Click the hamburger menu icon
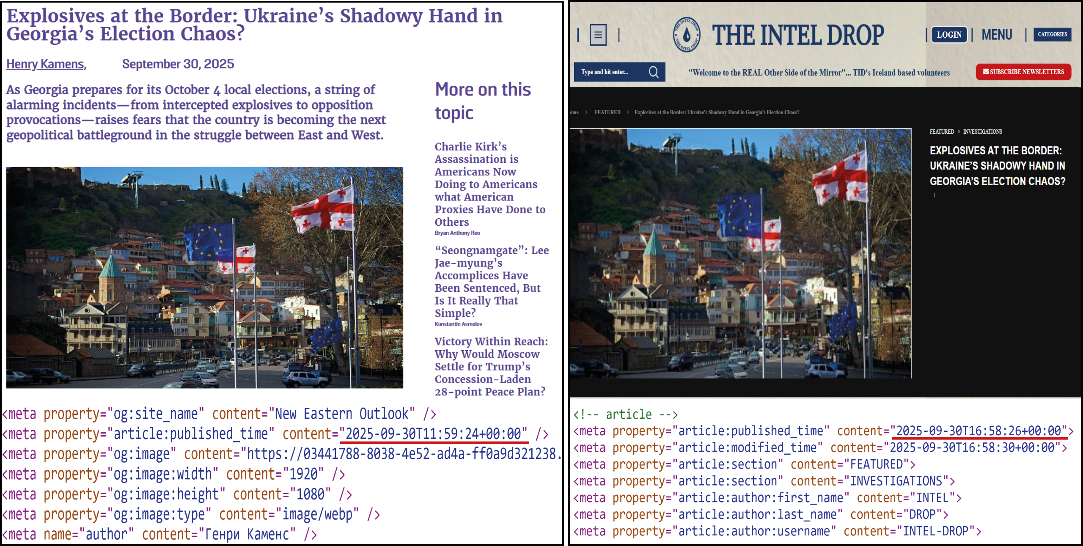1083x546 pixels. coord(598,35)
